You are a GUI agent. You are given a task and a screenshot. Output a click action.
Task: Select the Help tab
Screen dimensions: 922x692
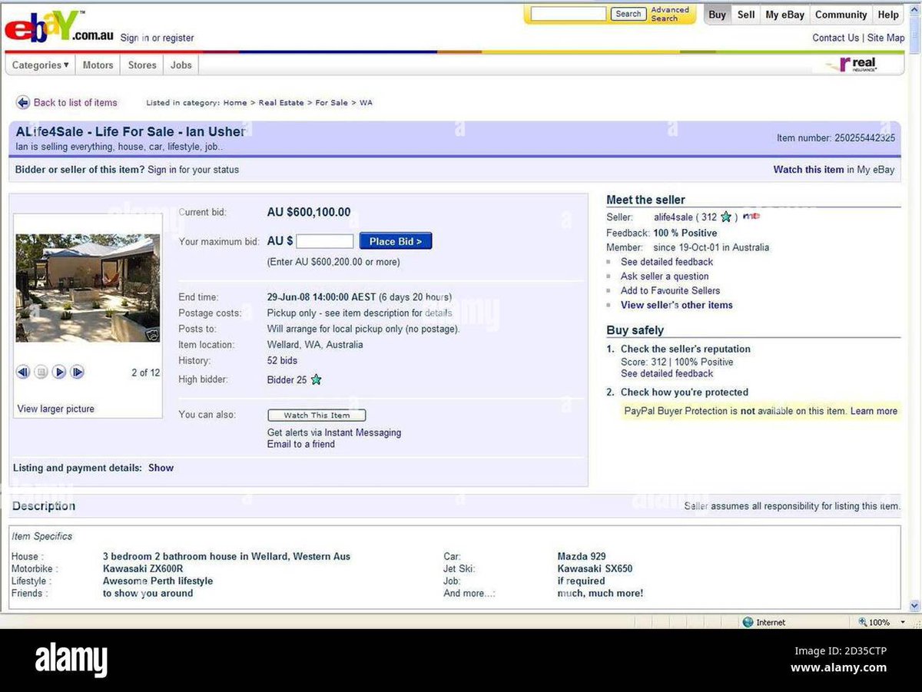tap(888, 15)
